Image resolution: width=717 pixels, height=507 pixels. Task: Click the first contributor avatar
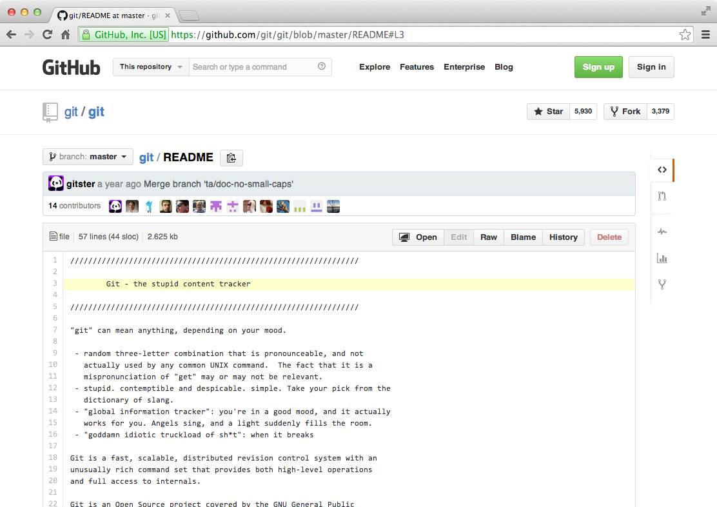click(115, 206)
